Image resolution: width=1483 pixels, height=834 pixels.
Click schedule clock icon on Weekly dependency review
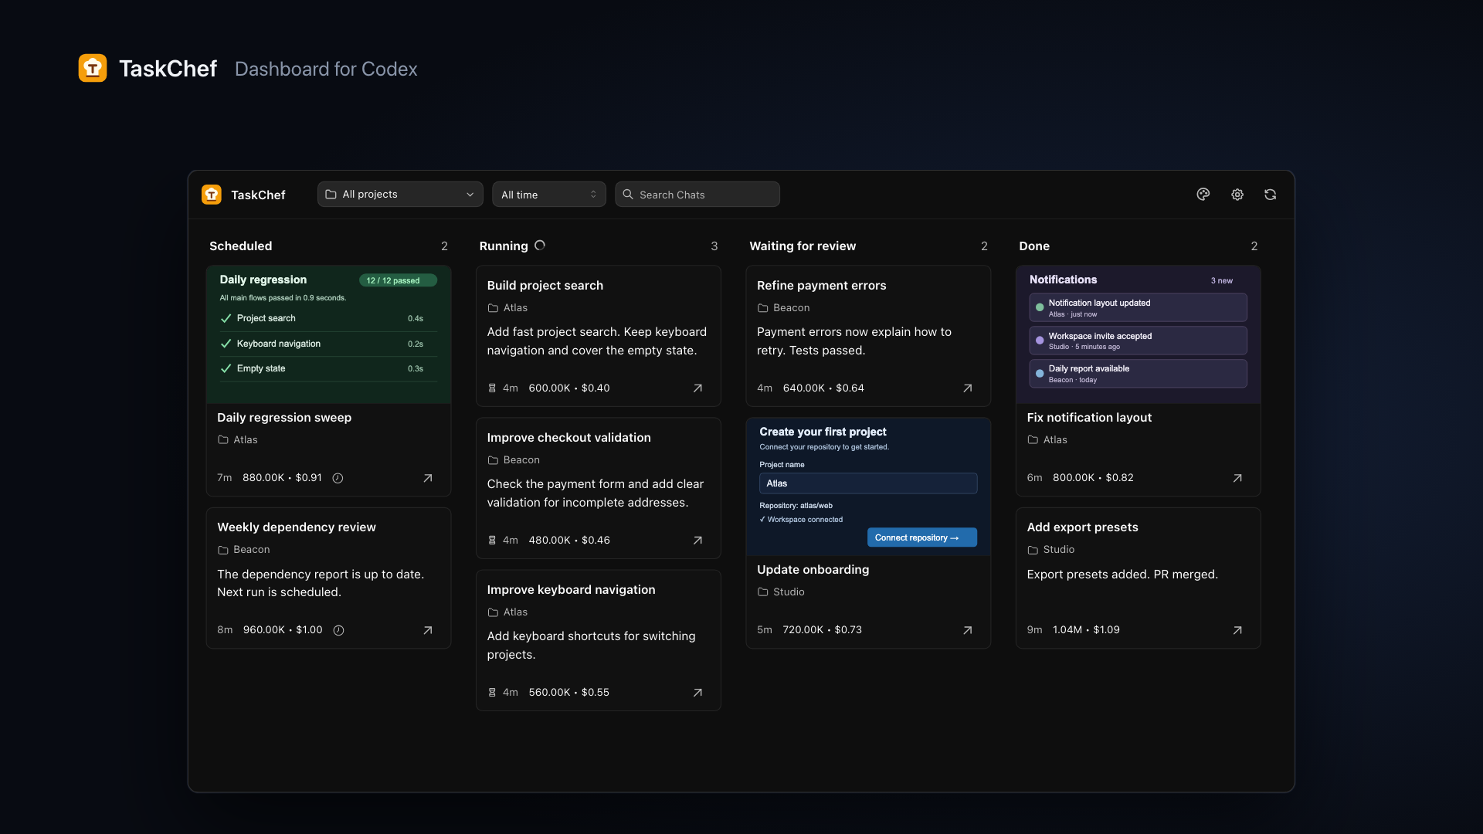pyautogui.click(x=338, y=630)
